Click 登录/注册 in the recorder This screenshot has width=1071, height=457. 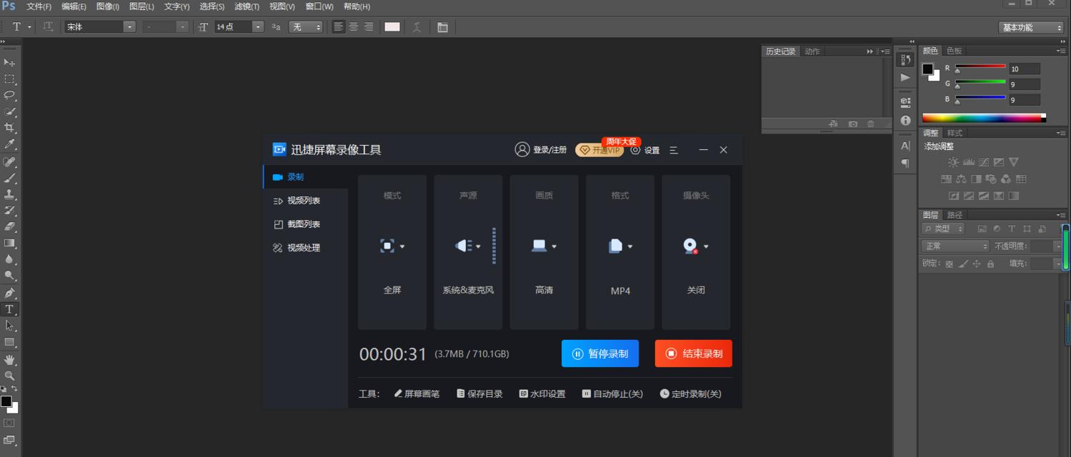541,150
